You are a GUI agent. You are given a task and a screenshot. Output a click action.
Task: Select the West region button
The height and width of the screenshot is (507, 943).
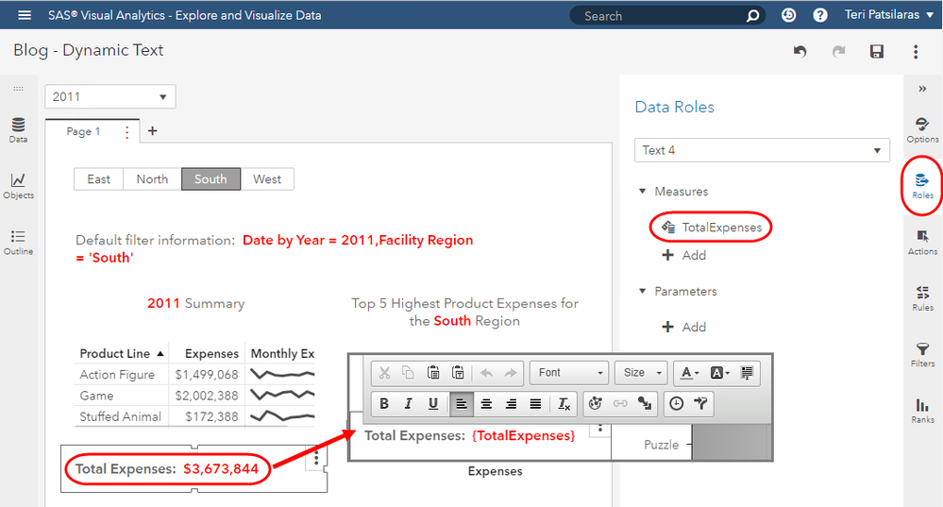pos(267,179)
